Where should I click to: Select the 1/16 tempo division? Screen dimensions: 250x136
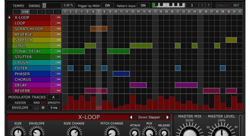[x=25, y=12]
